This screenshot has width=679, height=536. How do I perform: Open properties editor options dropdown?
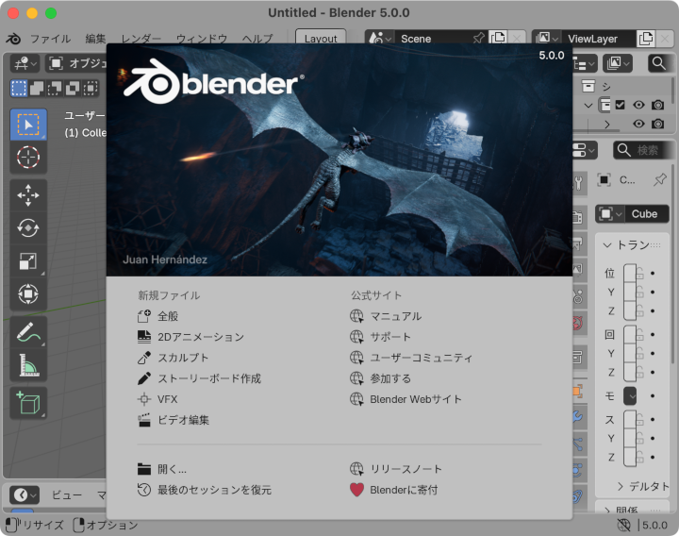point(585,150)
